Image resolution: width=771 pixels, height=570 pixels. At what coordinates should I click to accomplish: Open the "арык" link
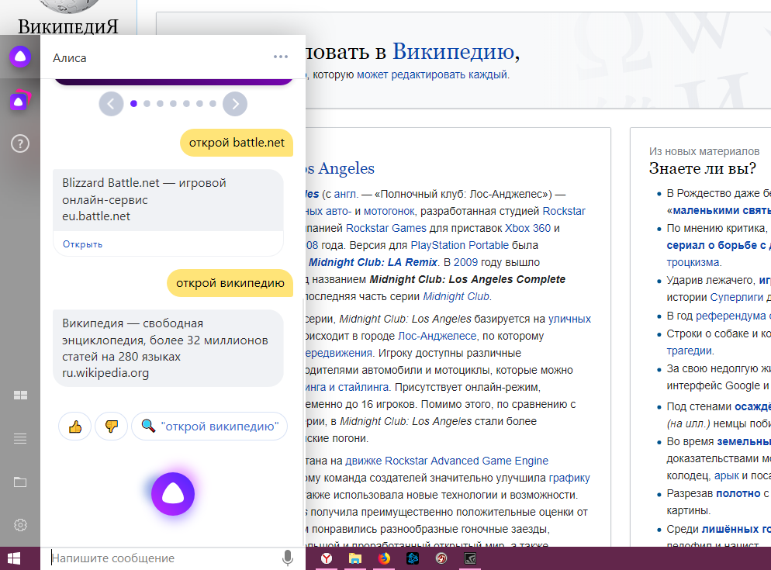(x=726, y=475)
